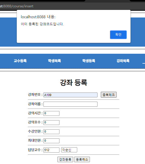Click the 강좌 등록 page heading
Viewport: 145px width, 164px height.
point(74,83)
